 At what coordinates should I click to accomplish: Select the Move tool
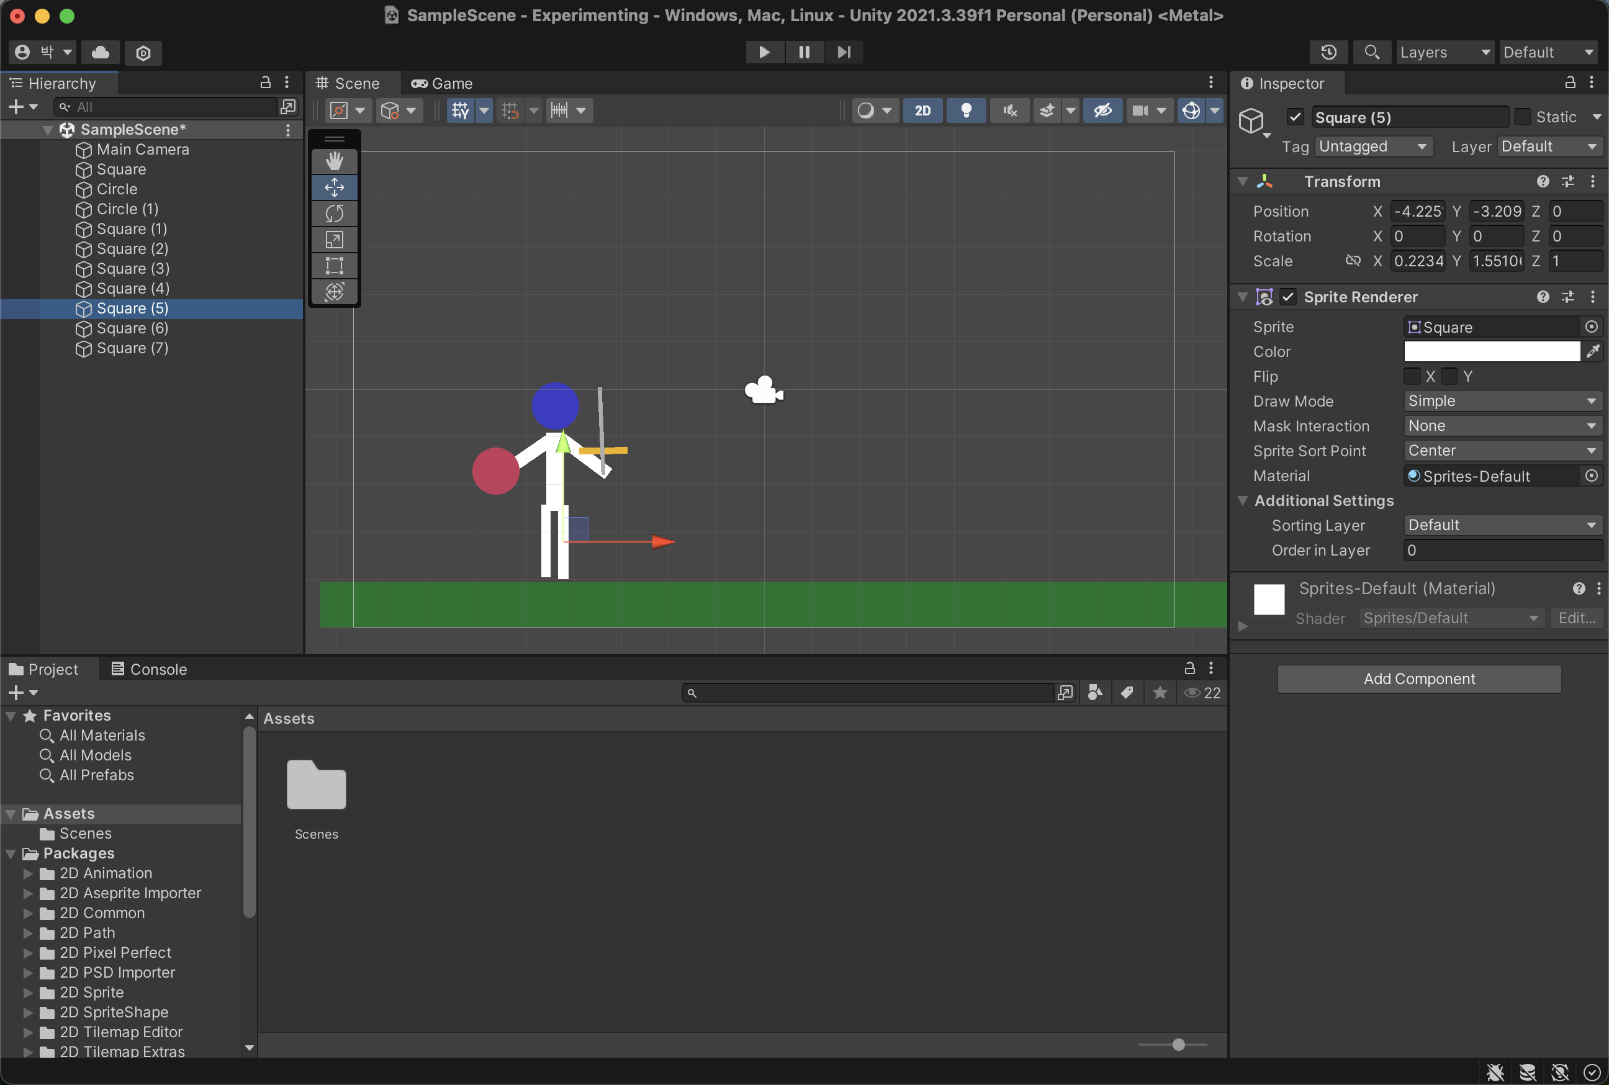[334, 187]
